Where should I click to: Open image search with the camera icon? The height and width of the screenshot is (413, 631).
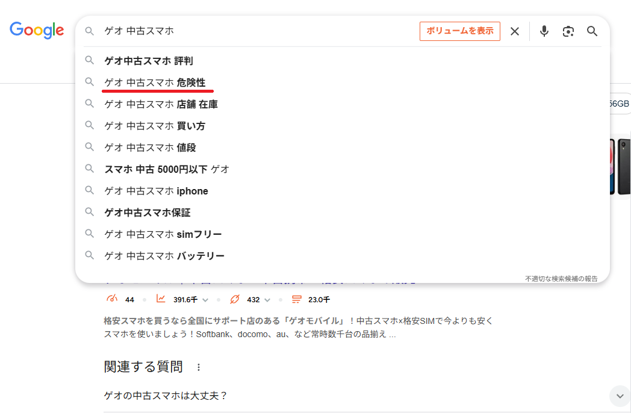coord(568,31)
